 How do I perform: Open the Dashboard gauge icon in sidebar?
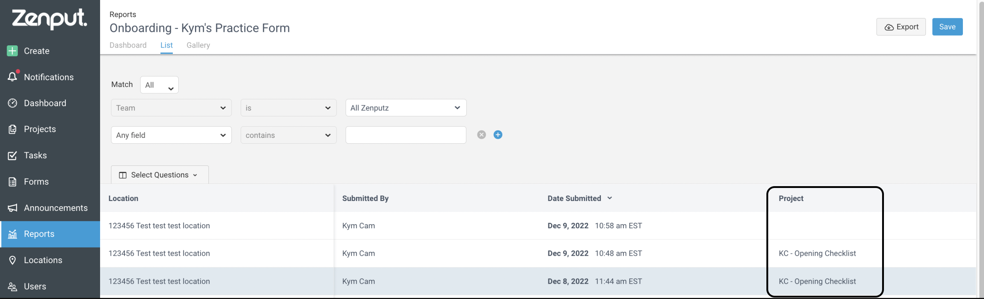[x=13, y=103]
